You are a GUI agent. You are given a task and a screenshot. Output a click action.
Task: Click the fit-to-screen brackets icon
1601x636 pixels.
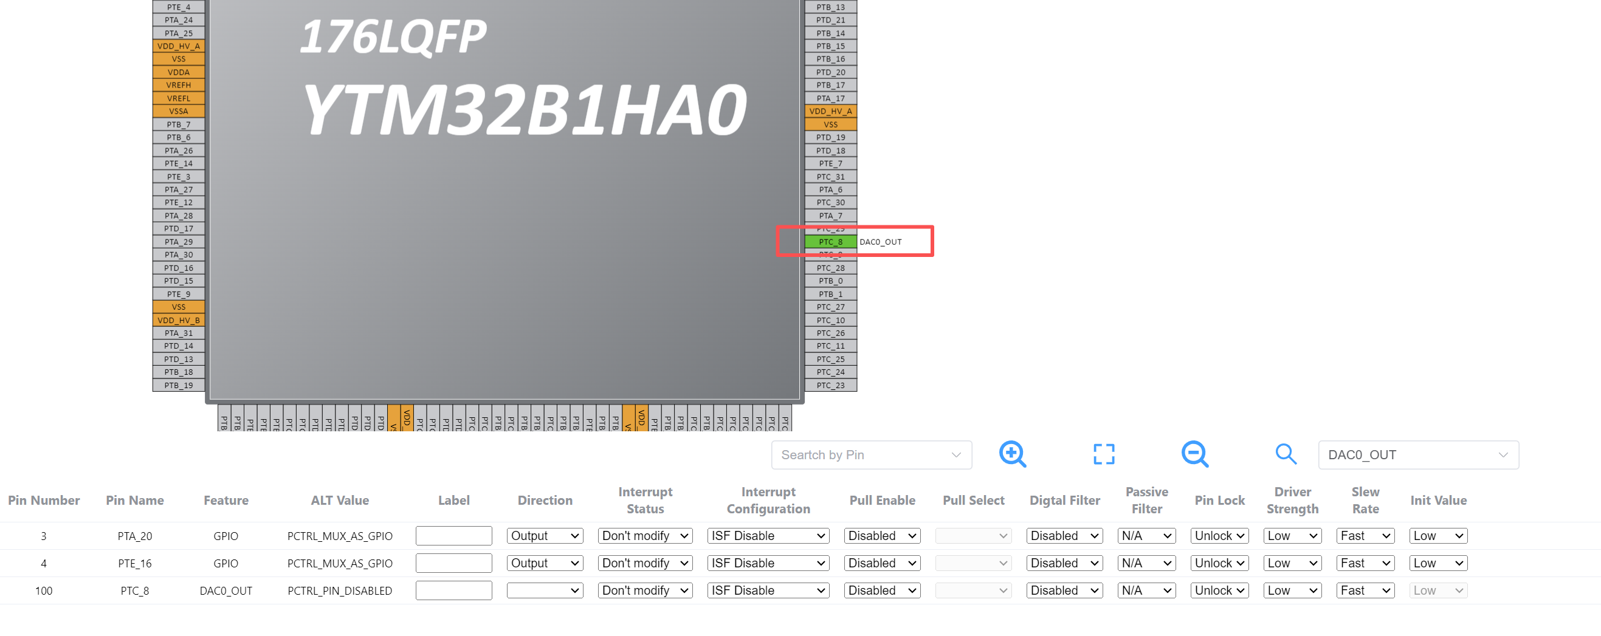(x=1103, y=454)
